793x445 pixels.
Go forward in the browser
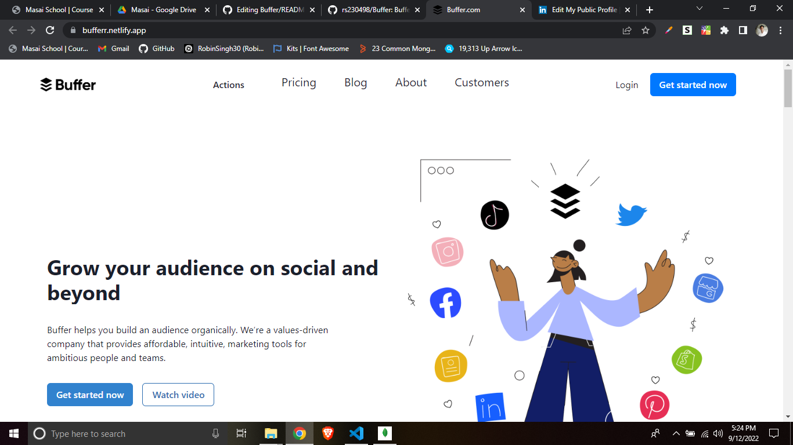[31, 30]
